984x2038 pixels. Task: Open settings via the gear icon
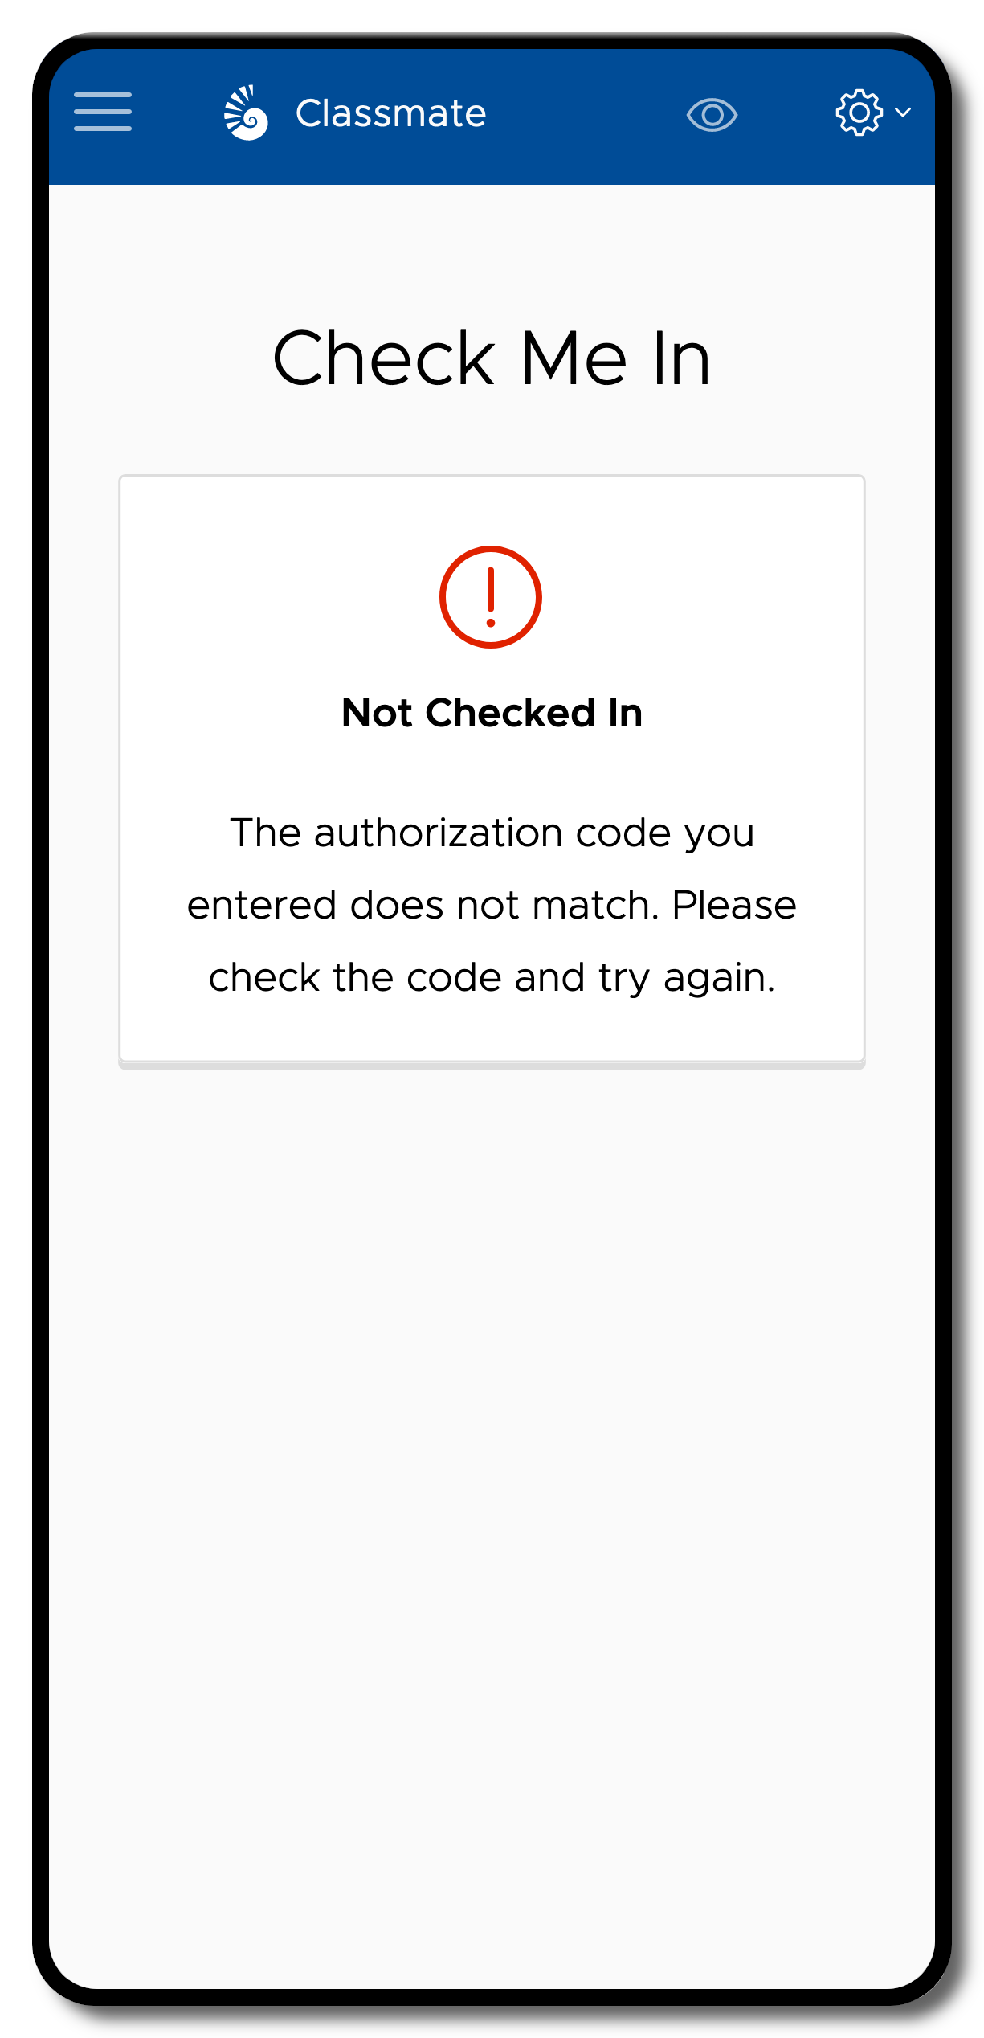(x=859, y=113)
